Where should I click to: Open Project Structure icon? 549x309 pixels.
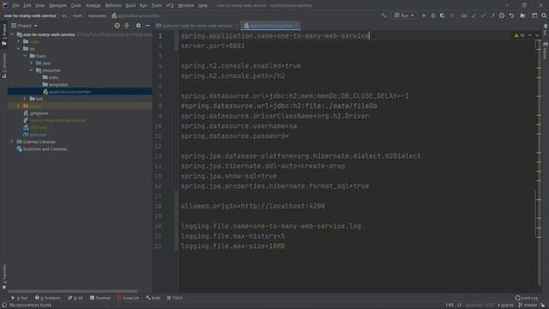pos(522,15)
